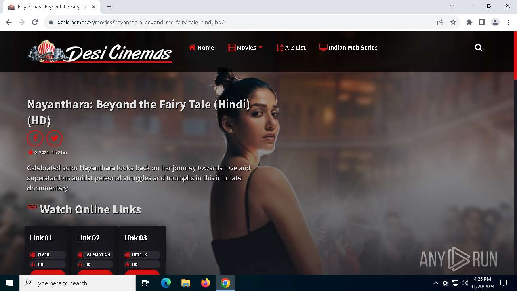517x291 pixels.
Task: Click the address bar URL
Action: tap(141, 22)
